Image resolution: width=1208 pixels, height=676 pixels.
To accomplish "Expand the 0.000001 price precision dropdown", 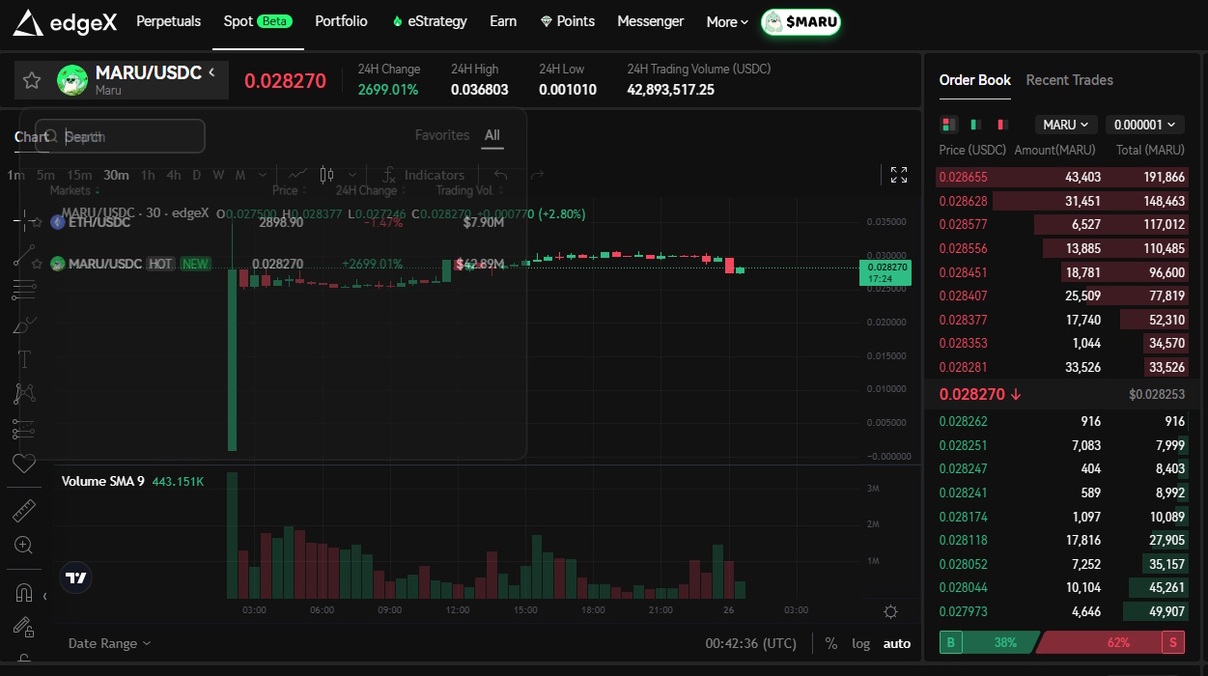I will [x=1144, y=125].
